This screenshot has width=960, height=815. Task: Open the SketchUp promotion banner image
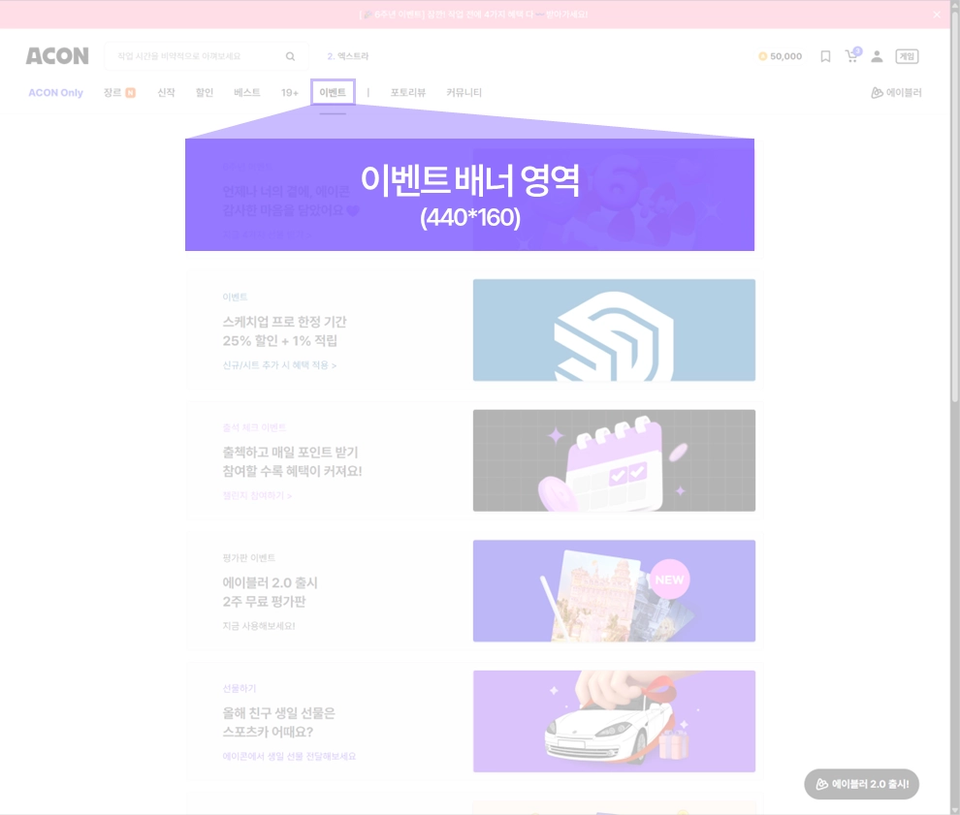[614, 329]
